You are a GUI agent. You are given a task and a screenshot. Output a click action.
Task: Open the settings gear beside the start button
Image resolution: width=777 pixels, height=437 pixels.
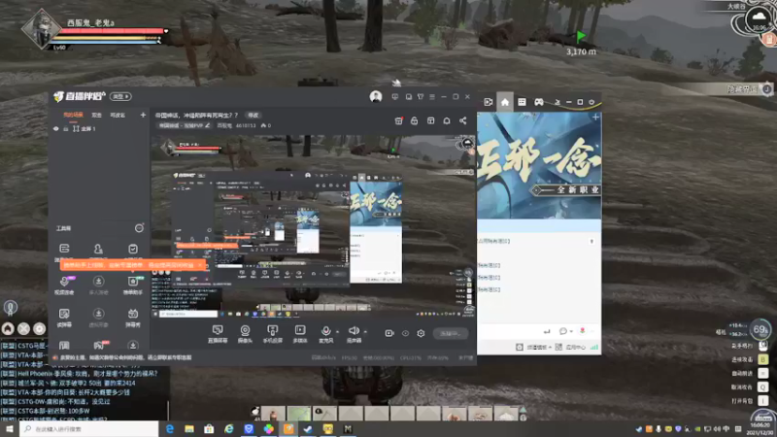421,333
